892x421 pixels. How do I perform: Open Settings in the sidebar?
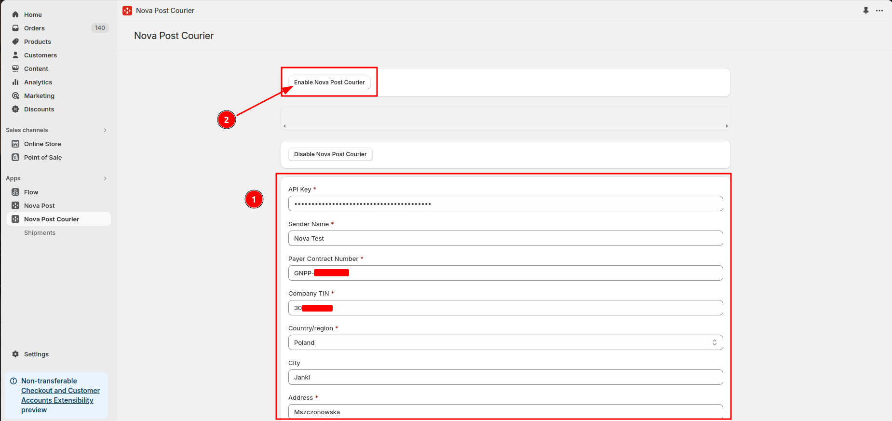tap(36, 354)
